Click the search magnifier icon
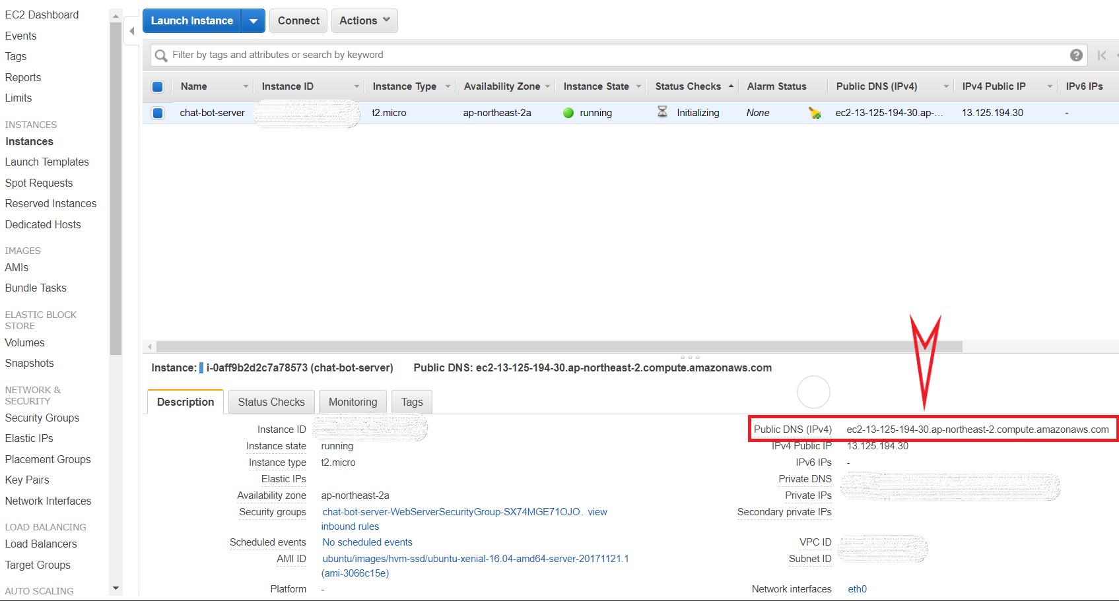The image size is (1119, 601). tap(160, 55)
